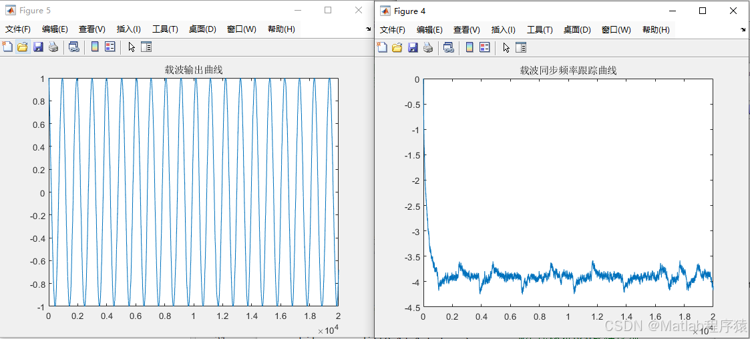The image size is (750, 339).
Task: Open Property Inspector icon in Figure 5
Action: coord(146,47)
